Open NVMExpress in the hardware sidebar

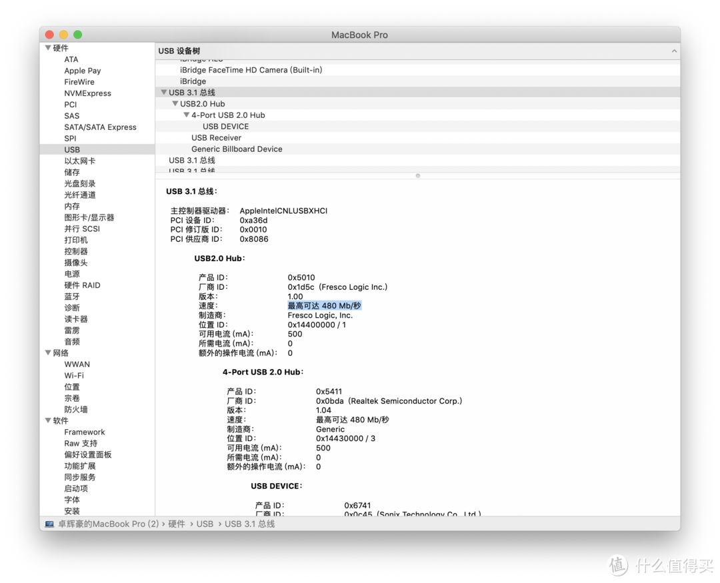pyautogui.click(x=87, y=93)
